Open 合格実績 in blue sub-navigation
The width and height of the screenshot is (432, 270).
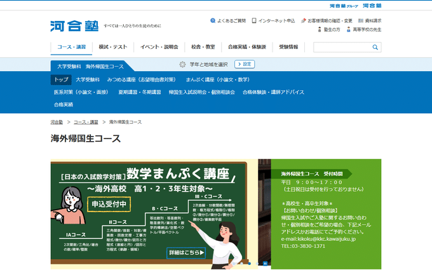coord(64,104)
